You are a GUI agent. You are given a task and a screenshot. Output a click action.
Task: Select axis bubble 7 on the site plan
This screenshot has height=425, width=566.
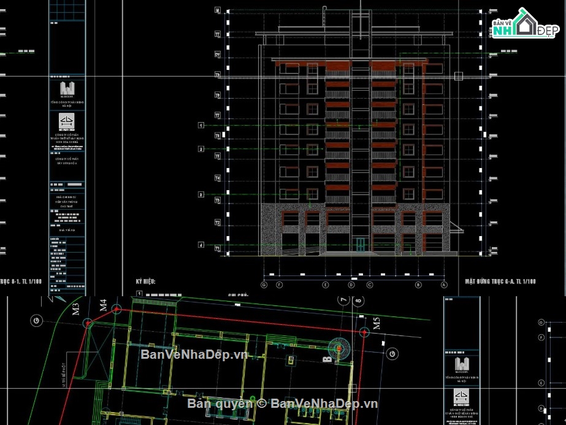click(343, 300)
